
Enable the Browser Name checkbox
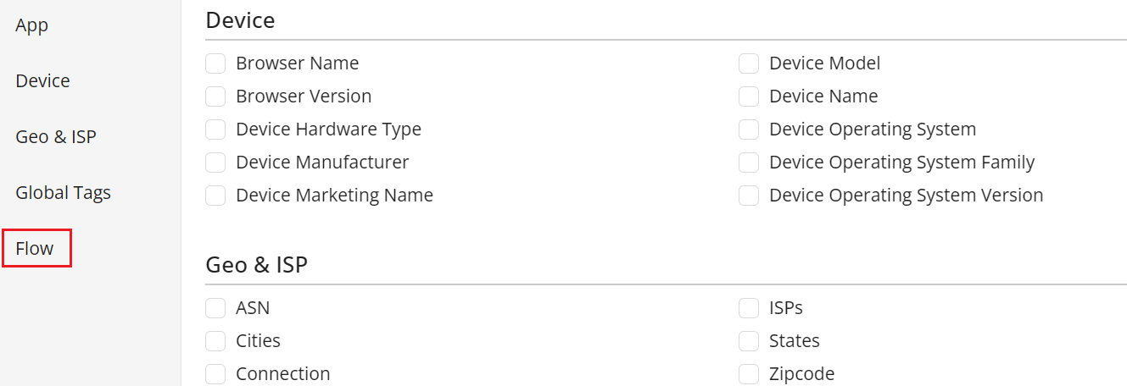click(x=215, y=63)
